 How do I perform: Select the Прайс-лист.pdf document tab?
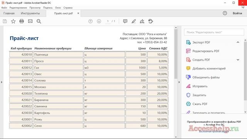[63, 14]
